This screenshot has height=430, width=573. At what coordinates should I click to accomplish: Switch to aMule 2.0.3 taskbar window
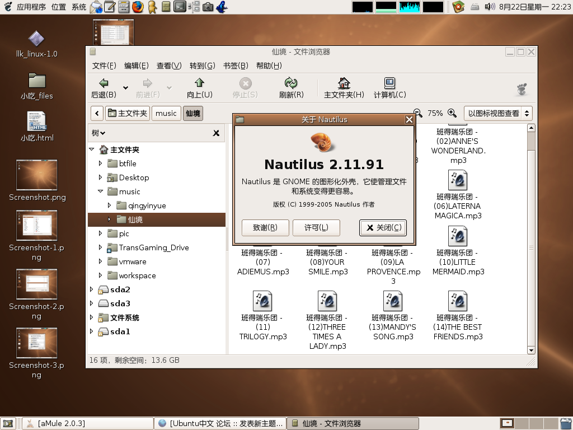88,424
